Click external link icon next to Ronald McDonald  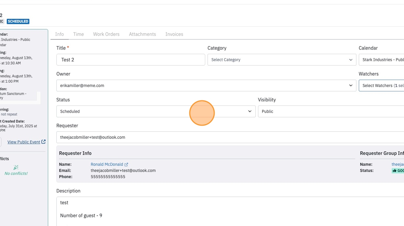[126, 165]
